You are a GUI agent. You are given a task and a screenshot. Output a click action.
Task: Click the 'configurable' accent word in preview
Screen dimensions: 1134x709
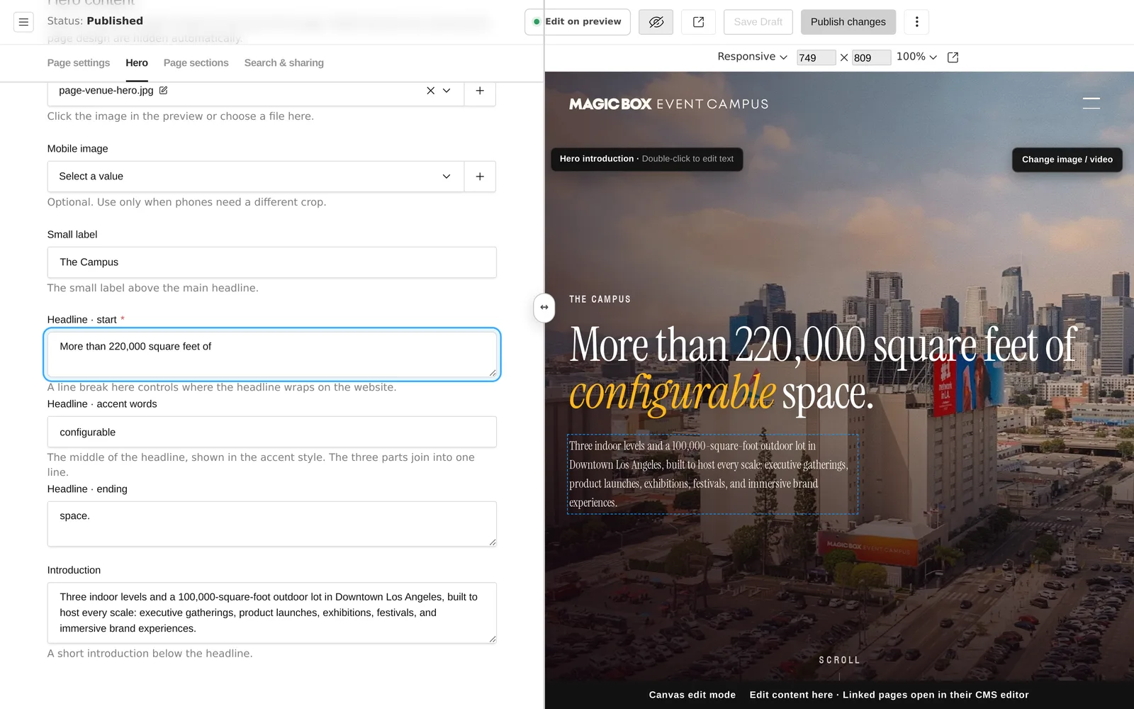pos(673,393)
